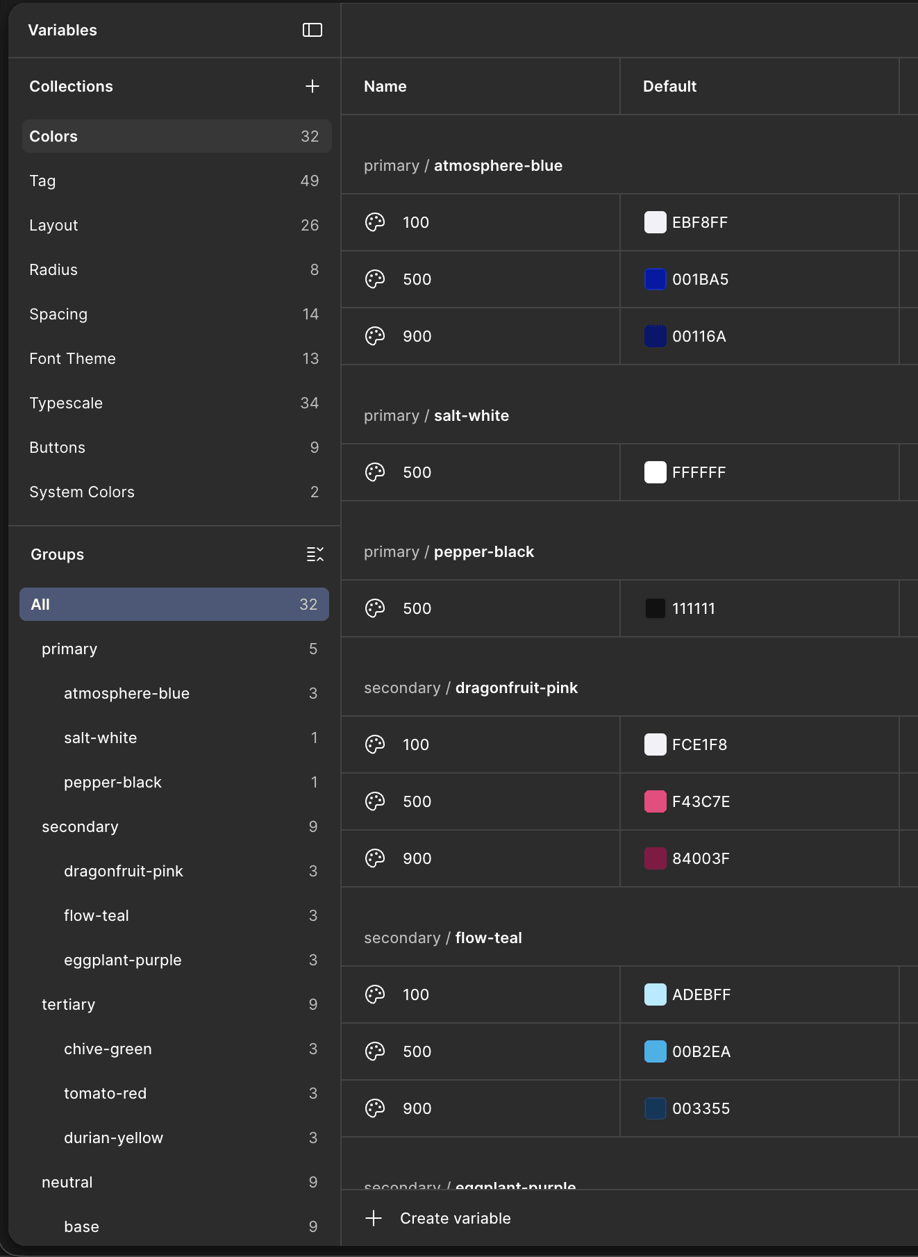Select the primary group in Groups
The image size is (918, 1257).
[x=174, y=649]
